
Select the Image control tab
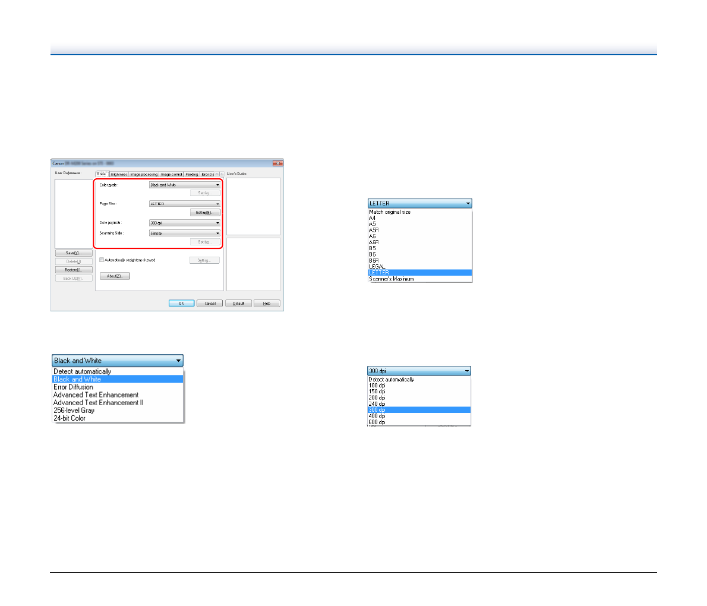(172, 175)
